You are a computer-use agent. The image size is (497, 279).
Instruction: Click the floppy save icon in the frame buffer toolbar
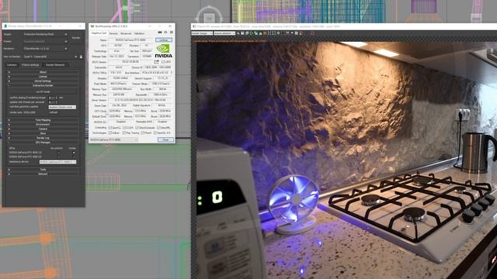[x=242, y=33]
